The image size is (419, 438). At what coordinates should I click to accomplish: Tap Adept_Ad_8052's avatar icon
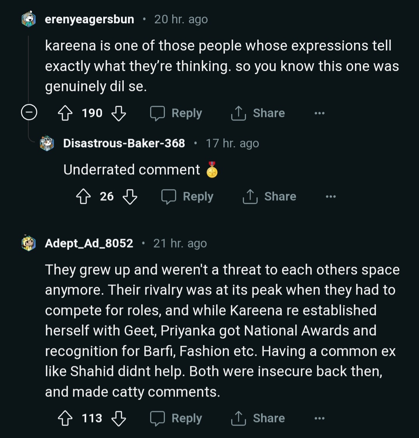tap(29, 243)
